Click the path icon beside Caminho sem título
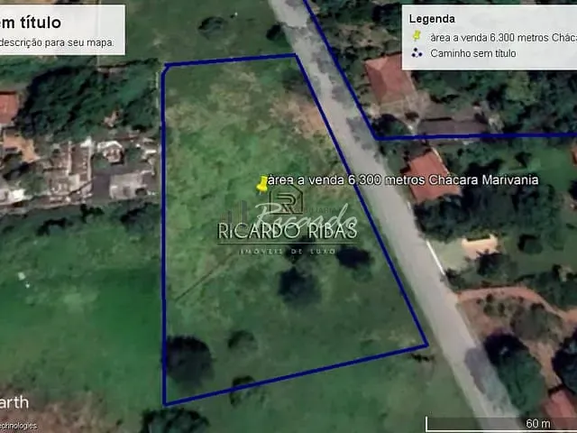This screenshot has width=577, height=433. [x=417, y=53]
